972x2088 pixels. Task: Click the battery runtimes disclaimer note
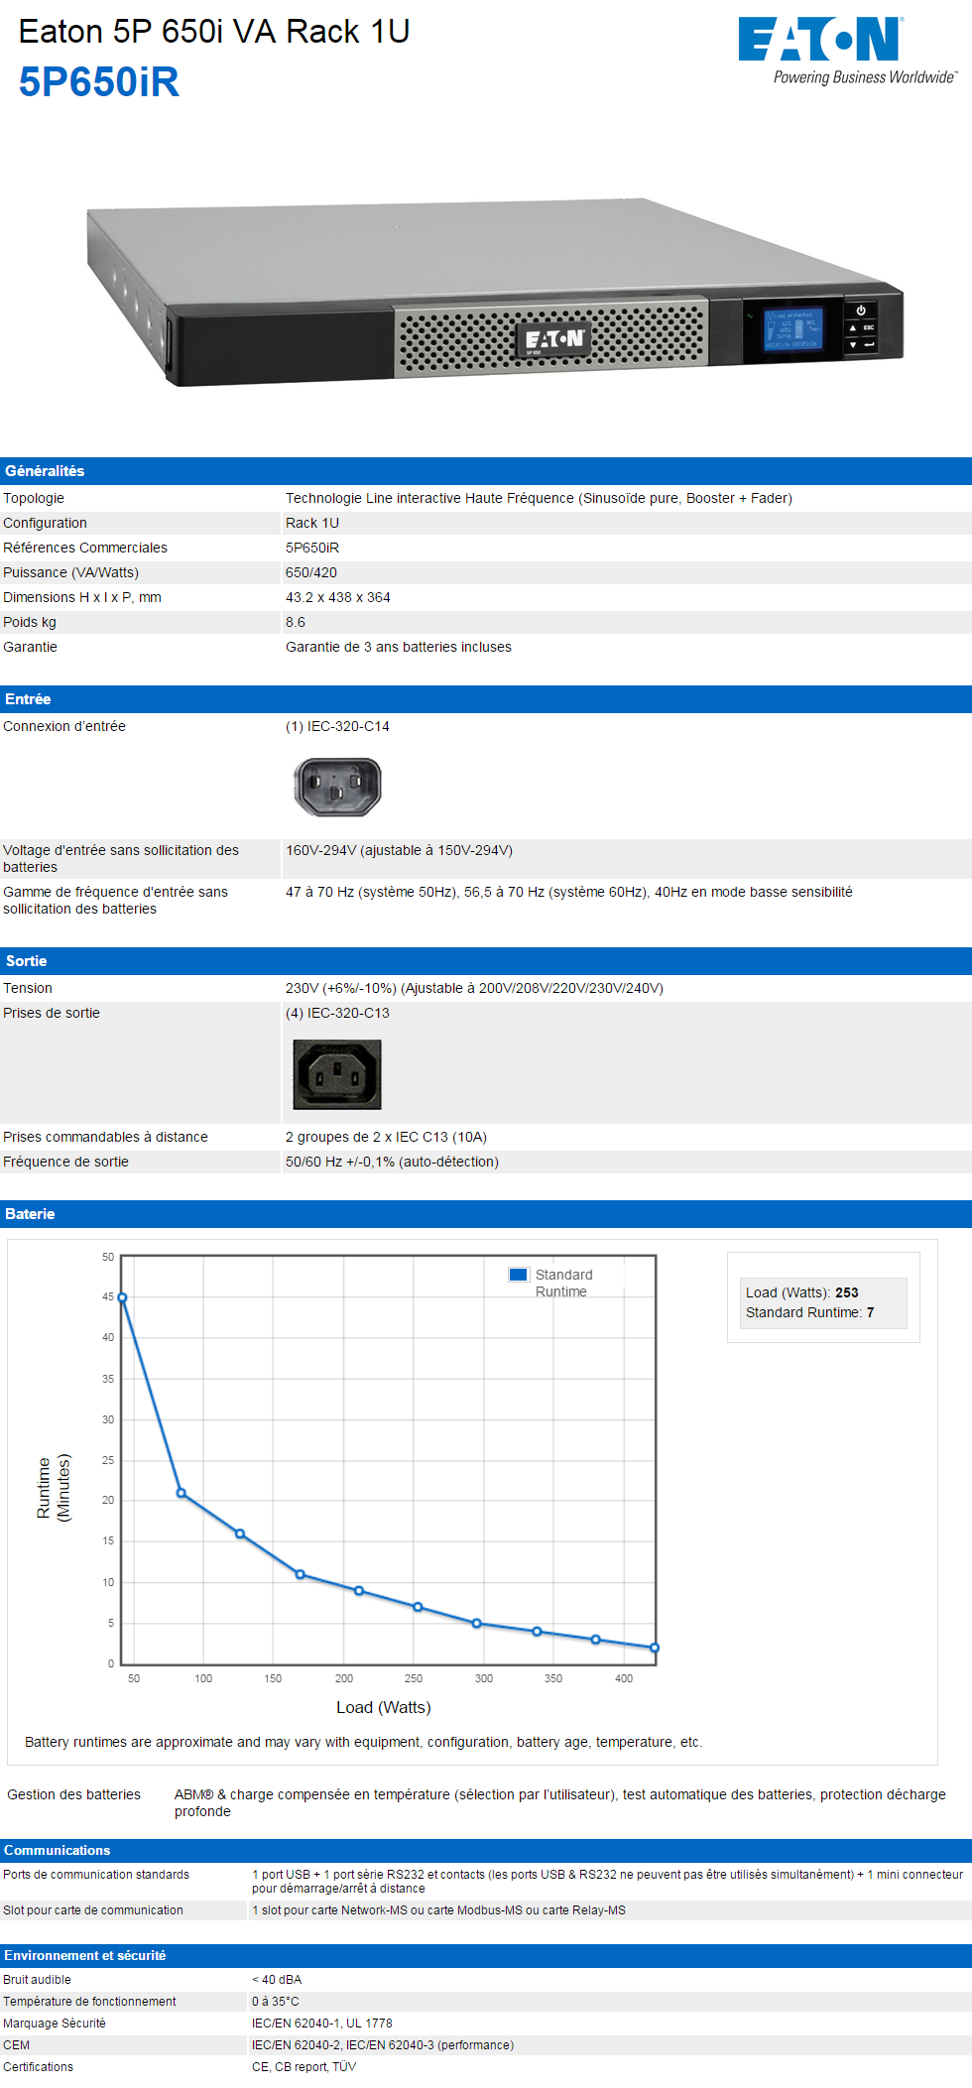click(364, 1742)
